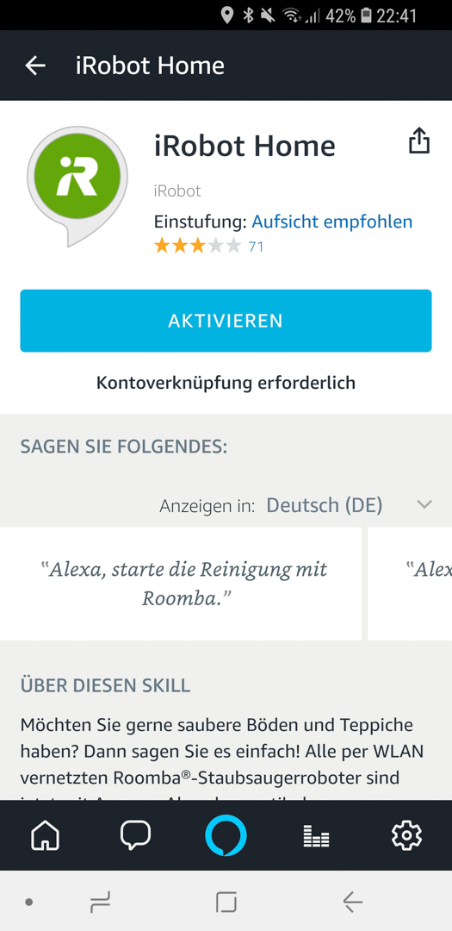Open the settings gear tab

(x=407, y=836)
